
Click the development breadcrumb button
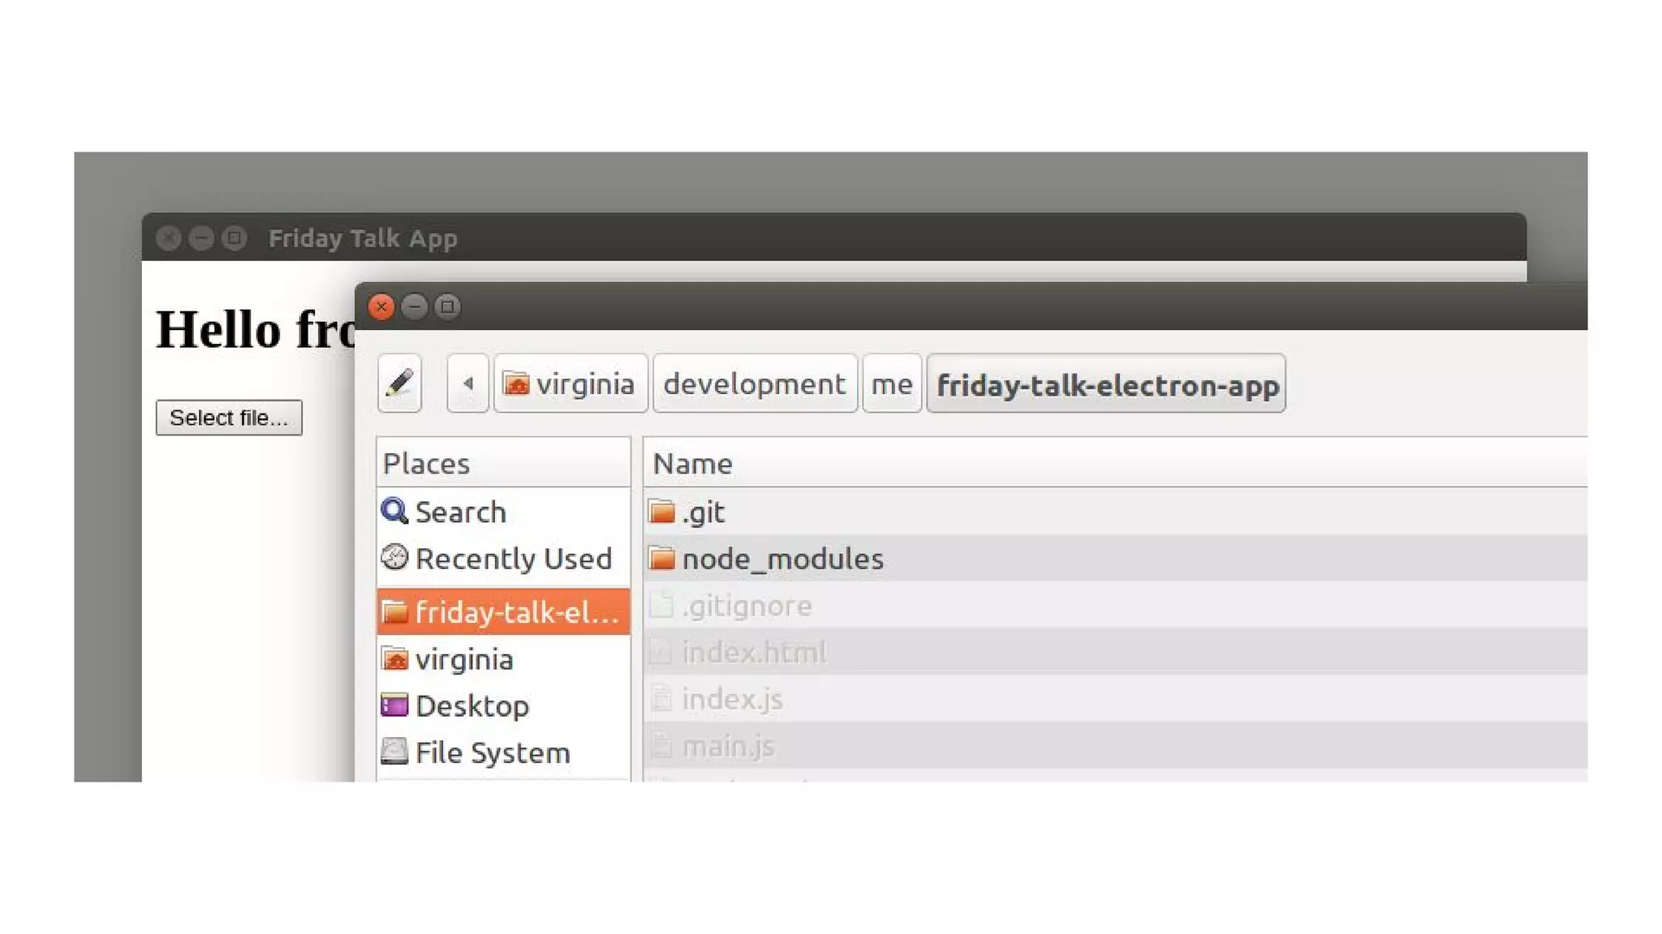pos(754,383)
